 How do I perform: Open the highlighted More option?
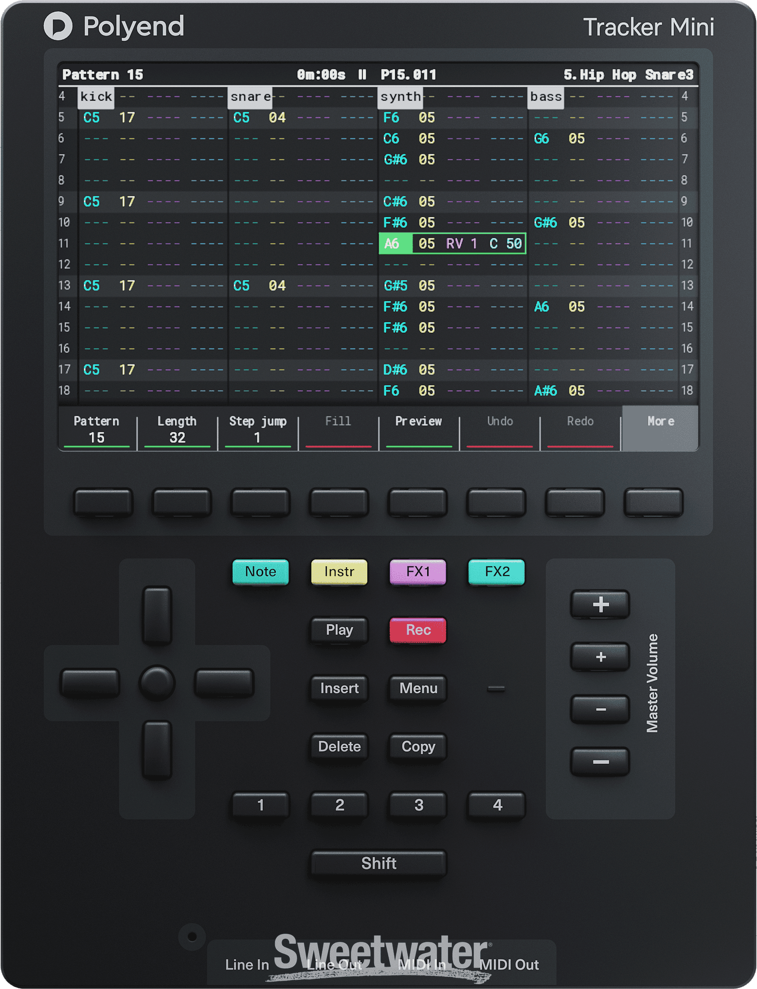pos(660,429)
